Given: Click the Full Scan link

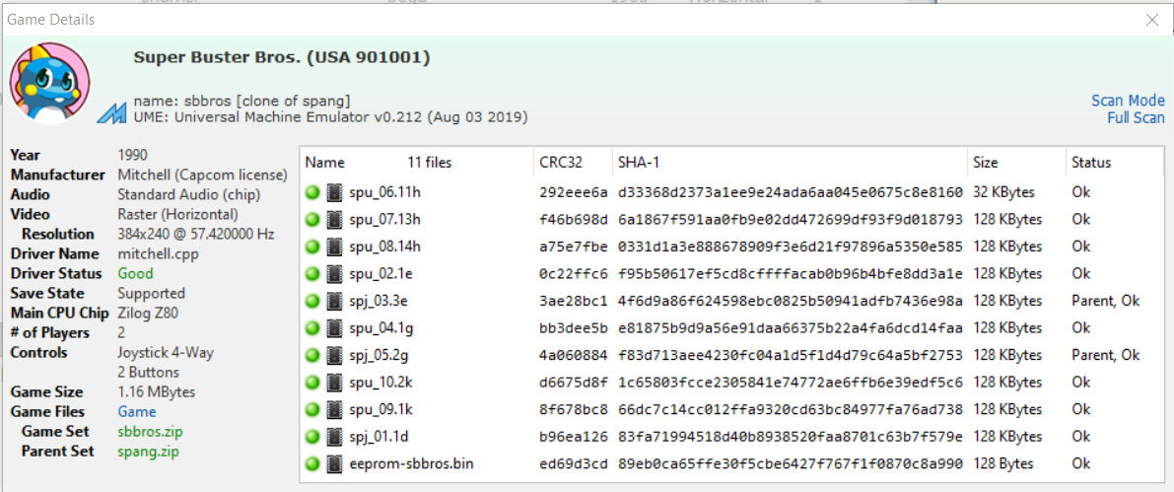Looking at the screenshot, I should (1136, 117).
